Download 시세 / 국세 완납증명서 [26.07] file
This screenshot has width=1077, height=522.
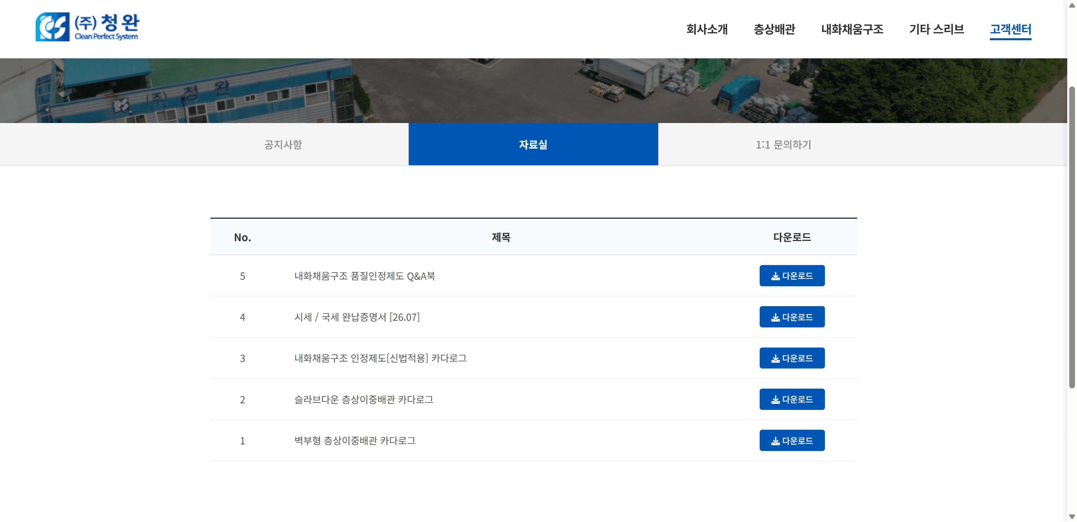click(x=792, y=317)
